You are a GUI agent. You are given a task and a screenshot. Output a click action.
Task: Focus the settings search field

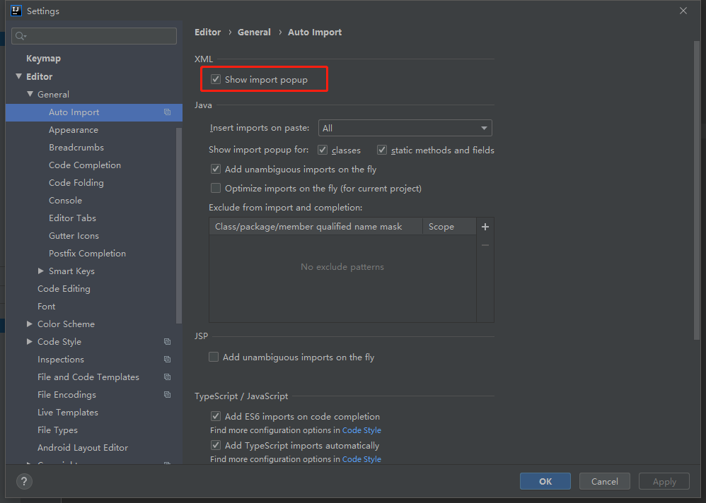[94, 36]
